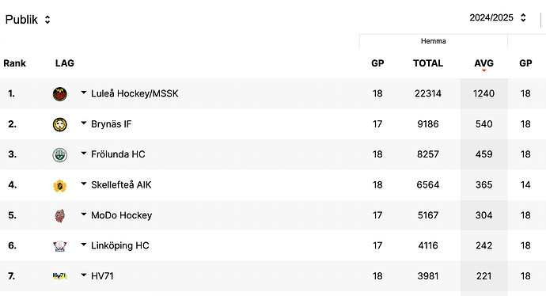Click the HV71 team logo

tap(60, 276)
